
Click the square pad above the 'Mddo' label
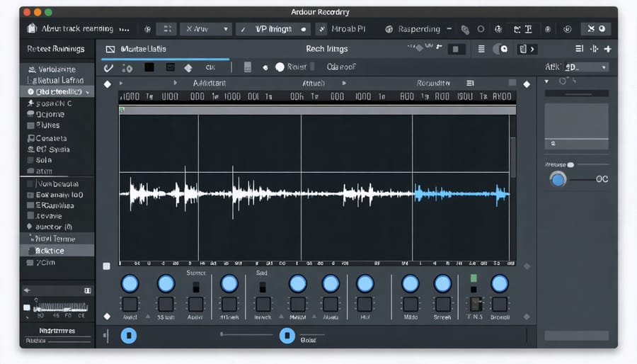411,305
